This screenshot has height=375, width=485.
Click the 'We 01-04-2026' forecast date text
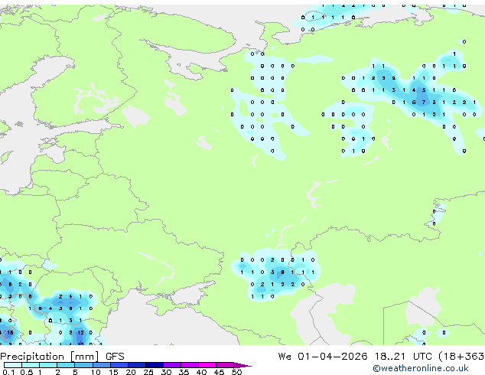click(x=323, y=357)
